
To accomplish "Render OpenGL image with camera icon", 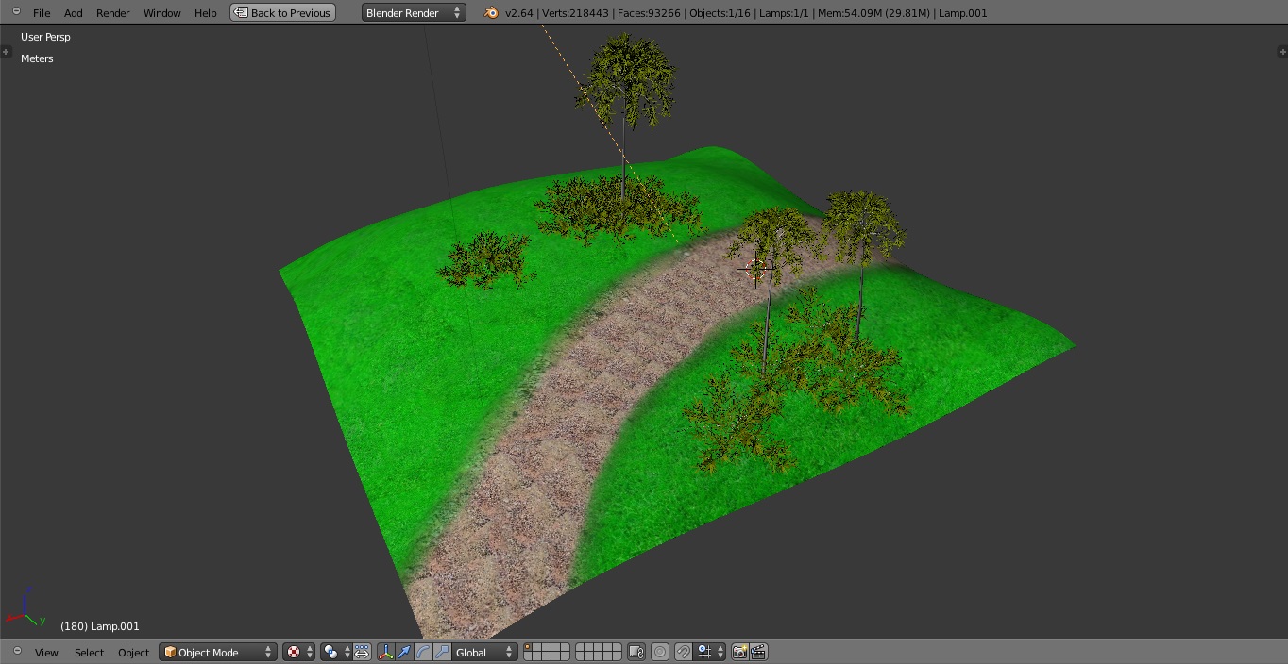I will pos(739,652).
